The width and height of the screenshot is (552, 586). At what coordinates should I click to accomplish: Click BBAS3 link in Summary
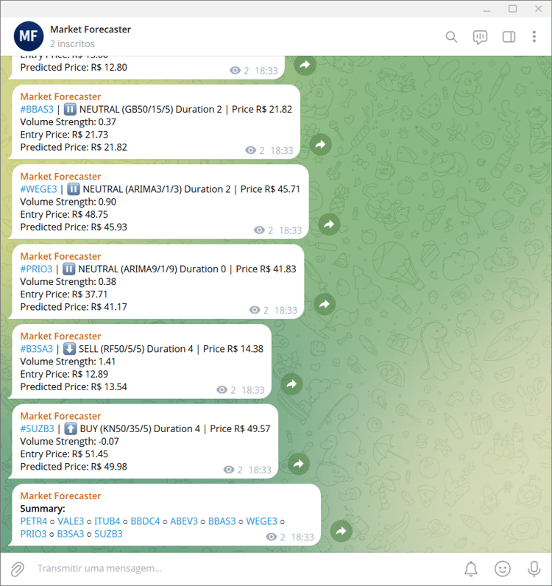tap(222, 521)
